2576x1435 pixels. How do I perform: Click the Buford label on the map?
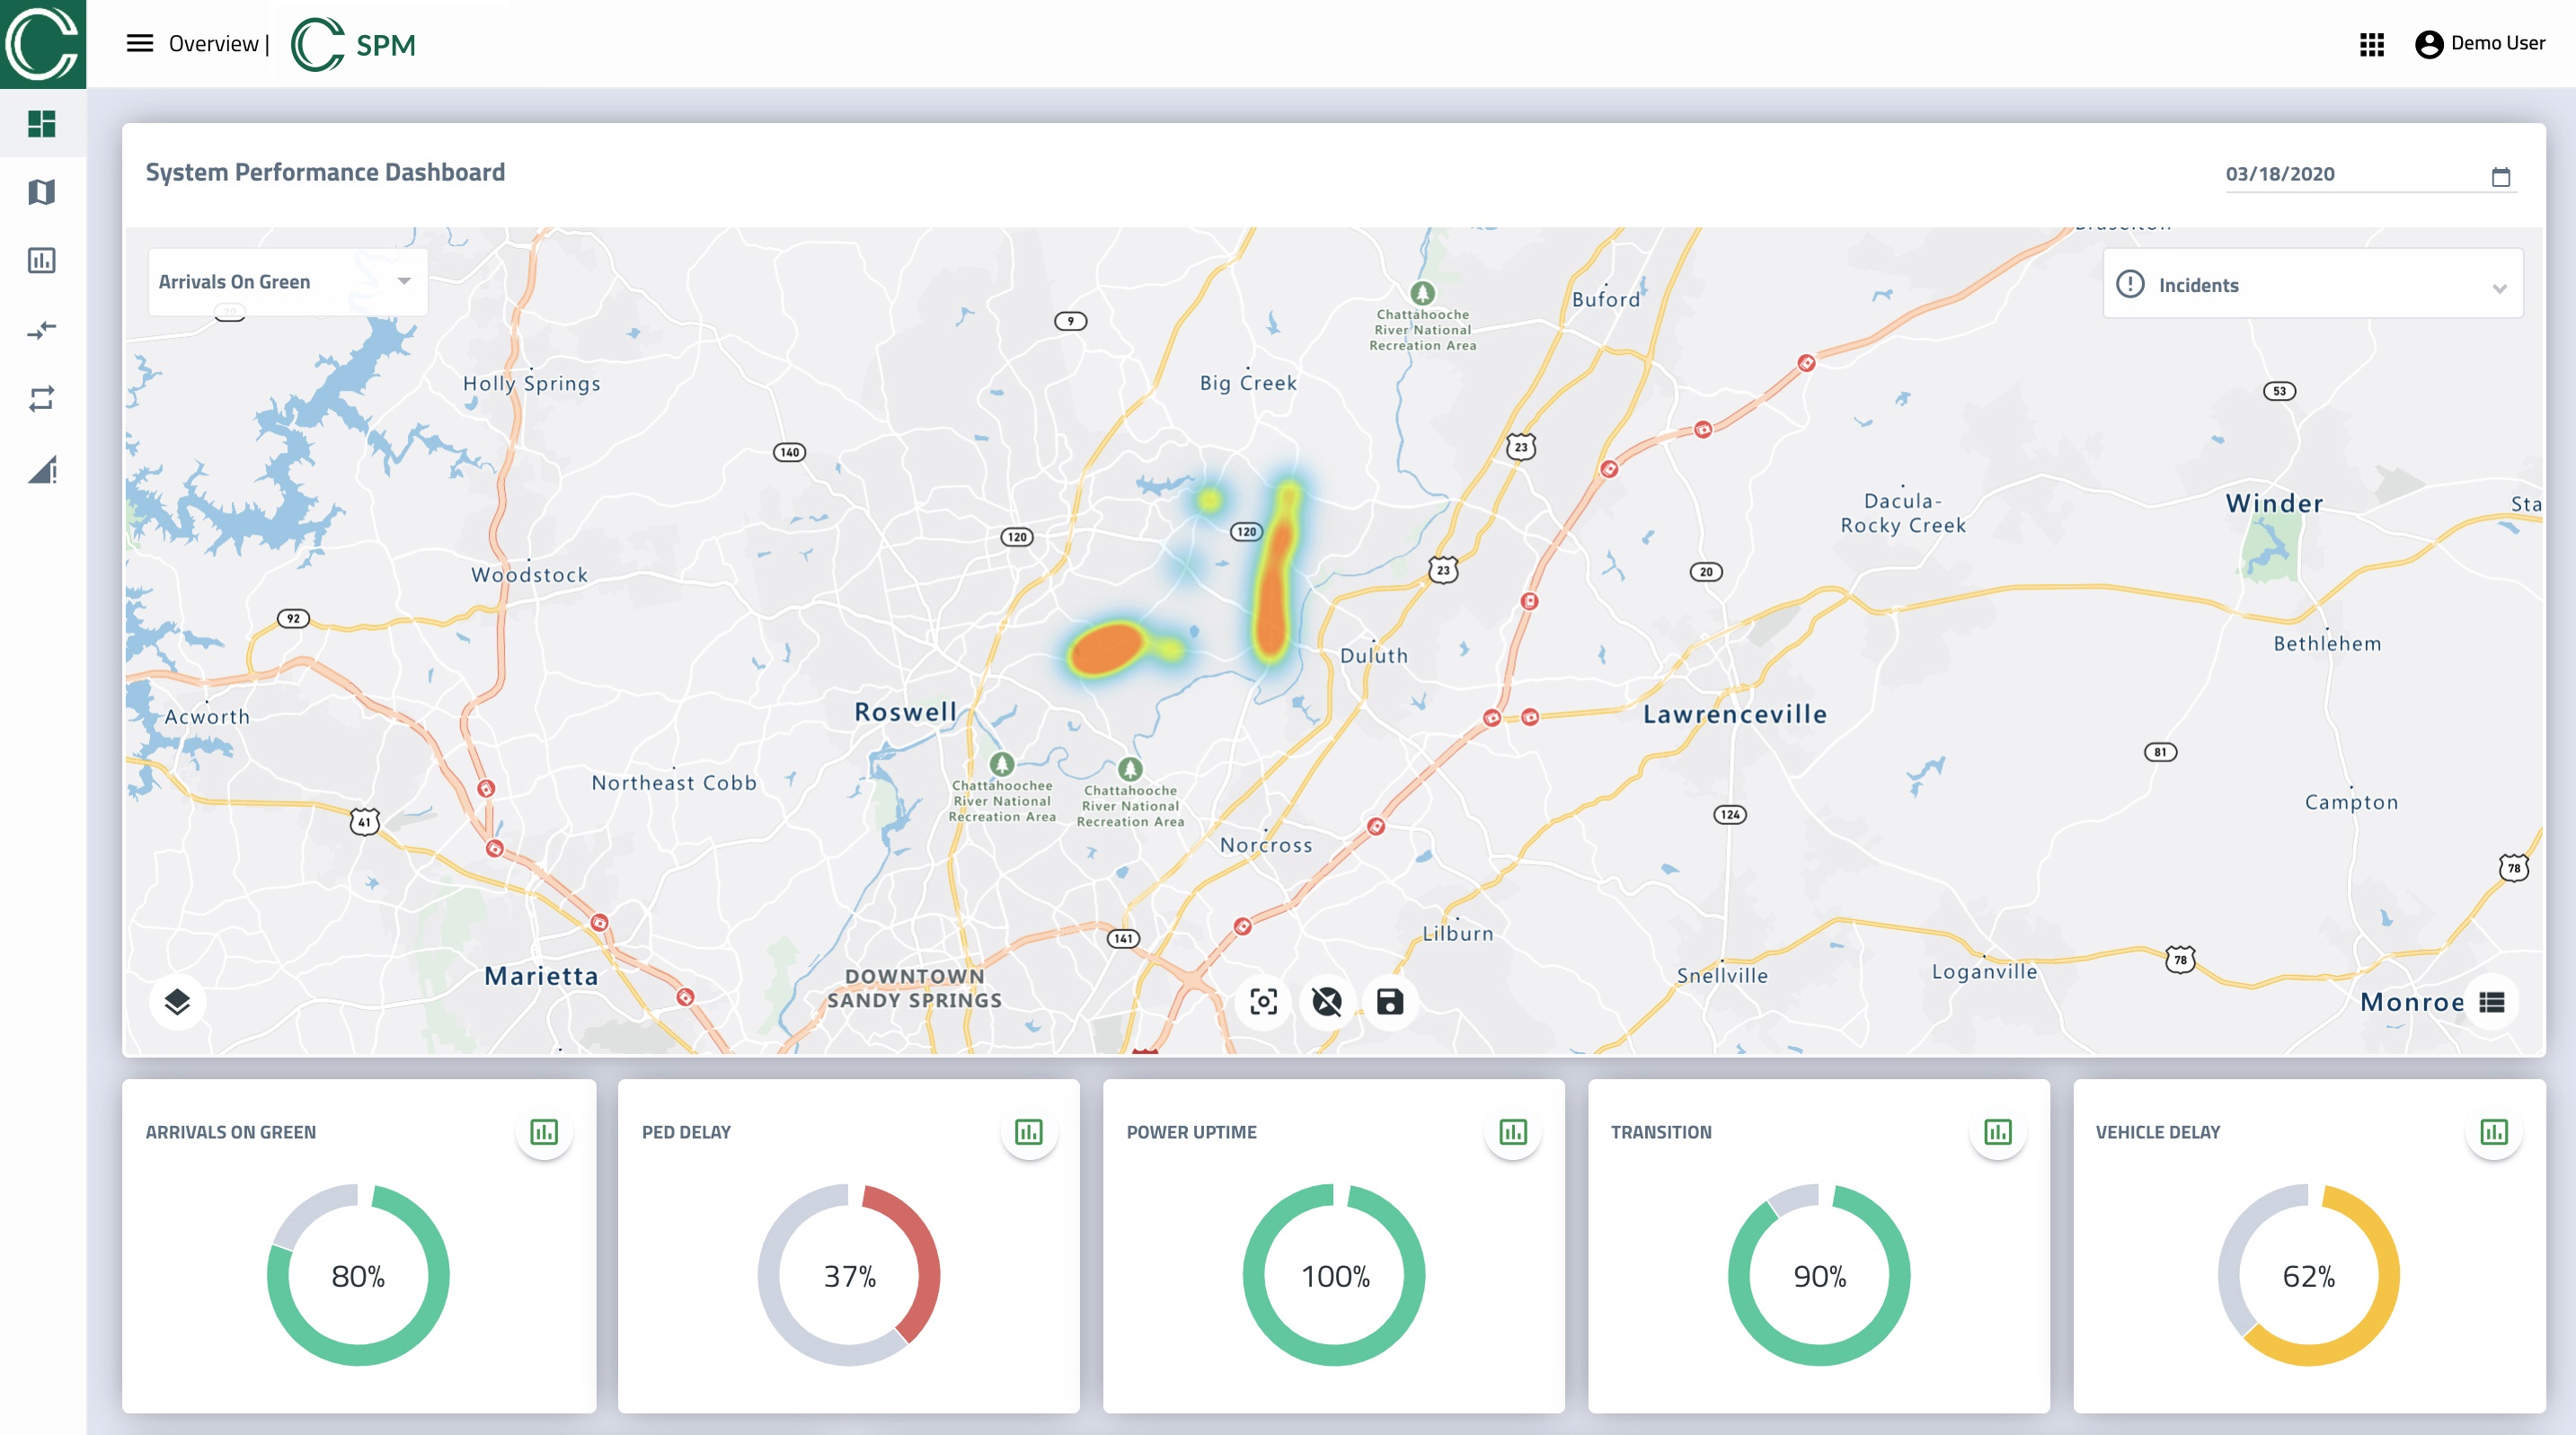coord(1606,299)
